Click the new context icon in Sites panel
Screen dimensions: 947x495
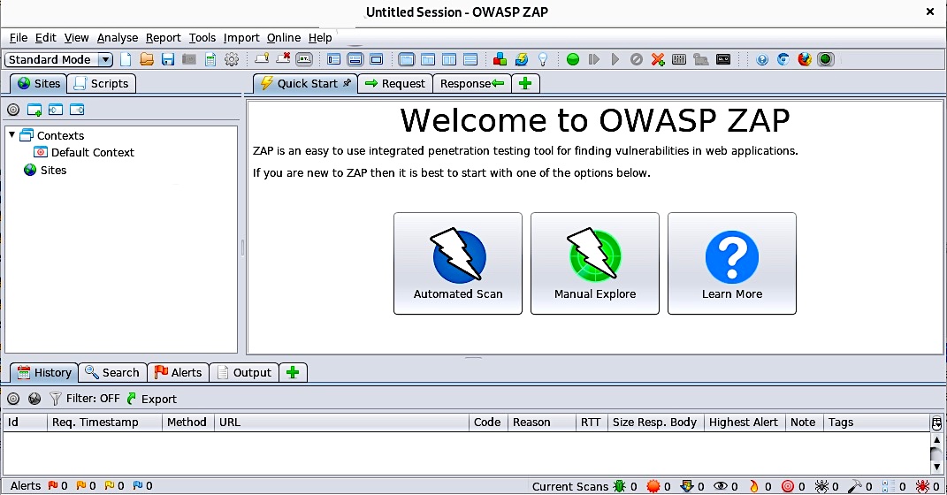pyautogui.click(x=34, y=110)
